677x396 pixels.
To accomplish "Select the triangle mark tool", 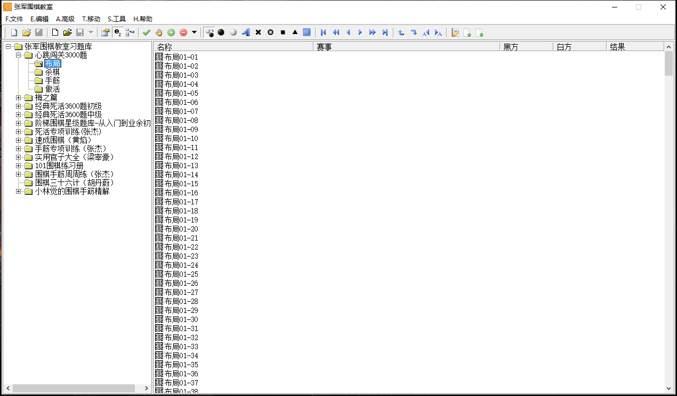I will coord(295,32).
